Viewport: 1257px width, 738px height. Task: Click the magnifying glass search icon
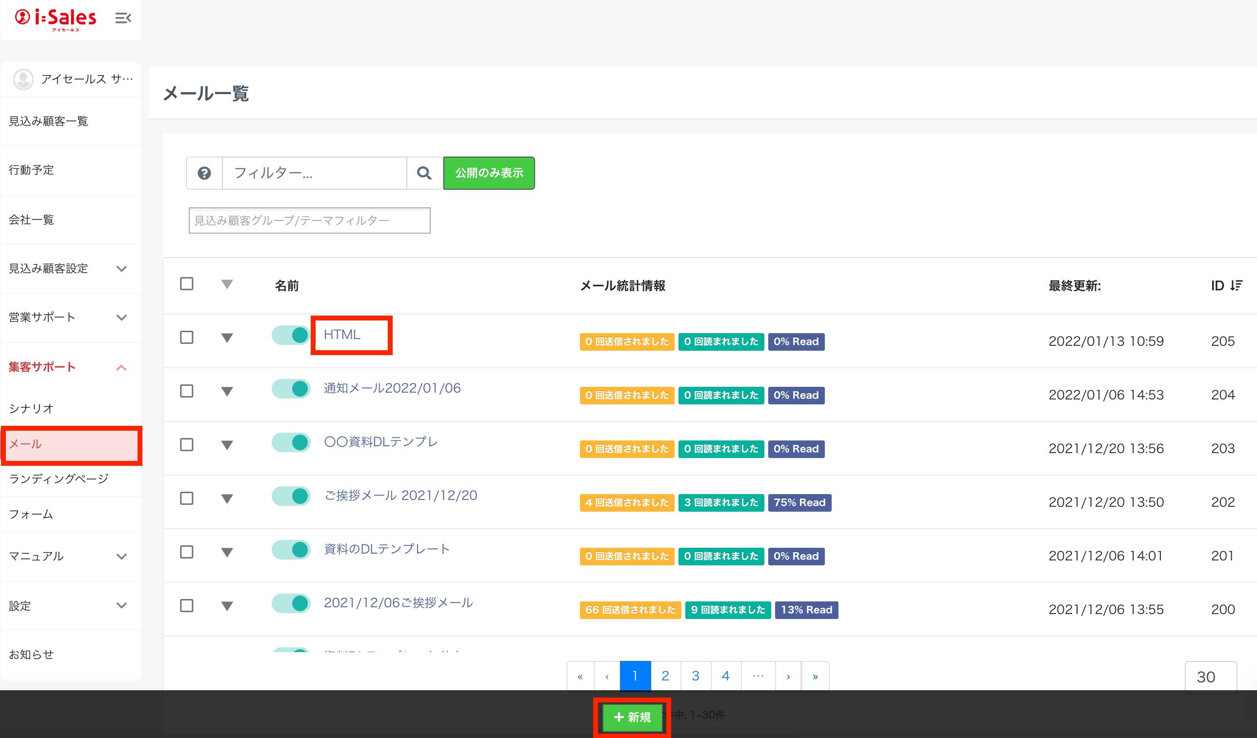pyautogui.click(x=424, y=173)
